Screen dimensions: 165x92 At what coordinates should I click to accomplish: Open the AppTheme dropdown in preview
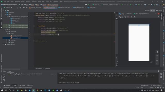click(x=144, y=14)
